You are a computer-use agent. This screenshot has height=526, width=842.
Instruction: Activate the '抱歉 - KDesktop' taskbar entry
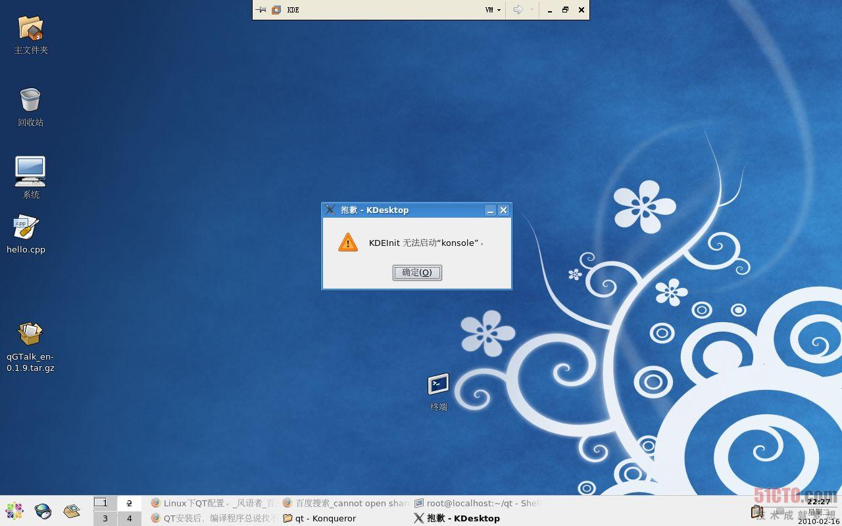pos(477,518)
